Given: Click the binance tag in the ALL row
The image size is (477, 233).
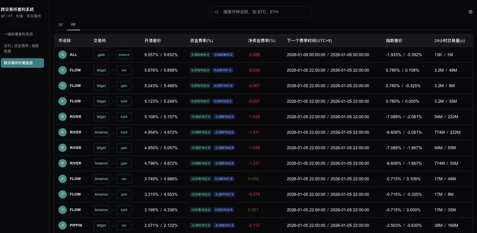Looking at the screenshot, I should click(123, 54).
